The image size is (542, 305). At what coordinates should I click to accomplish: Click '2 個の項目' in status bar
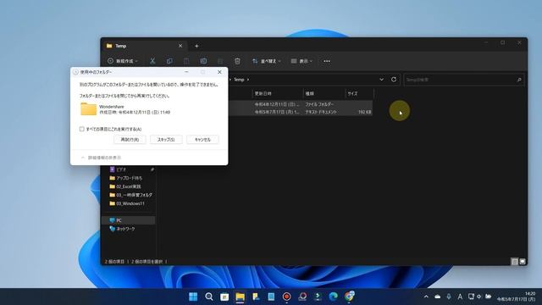[x=114, y=262]
